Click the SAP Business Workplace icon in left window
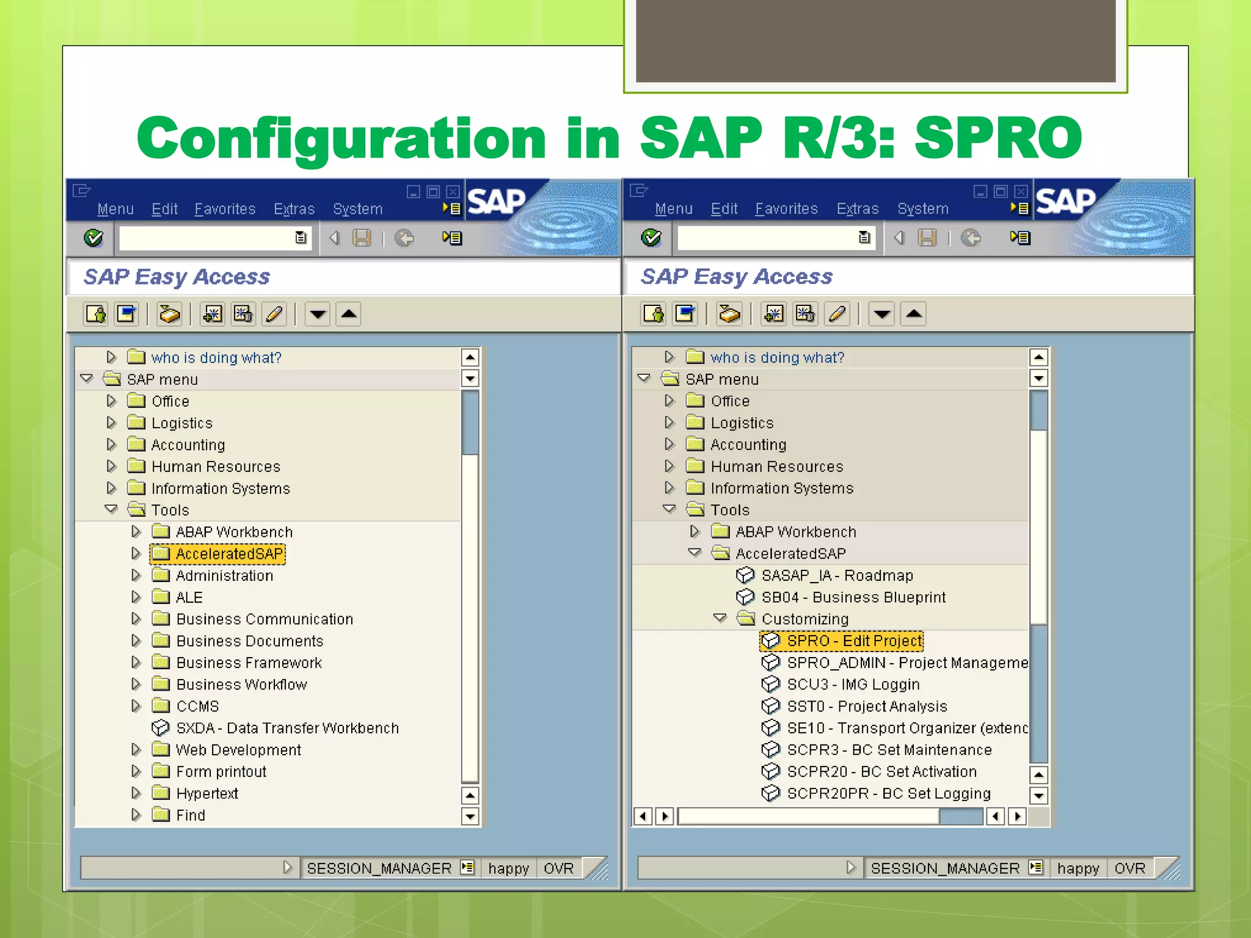Image resolution: width=1251 pixels, height=938 pixels. (170, 314)
